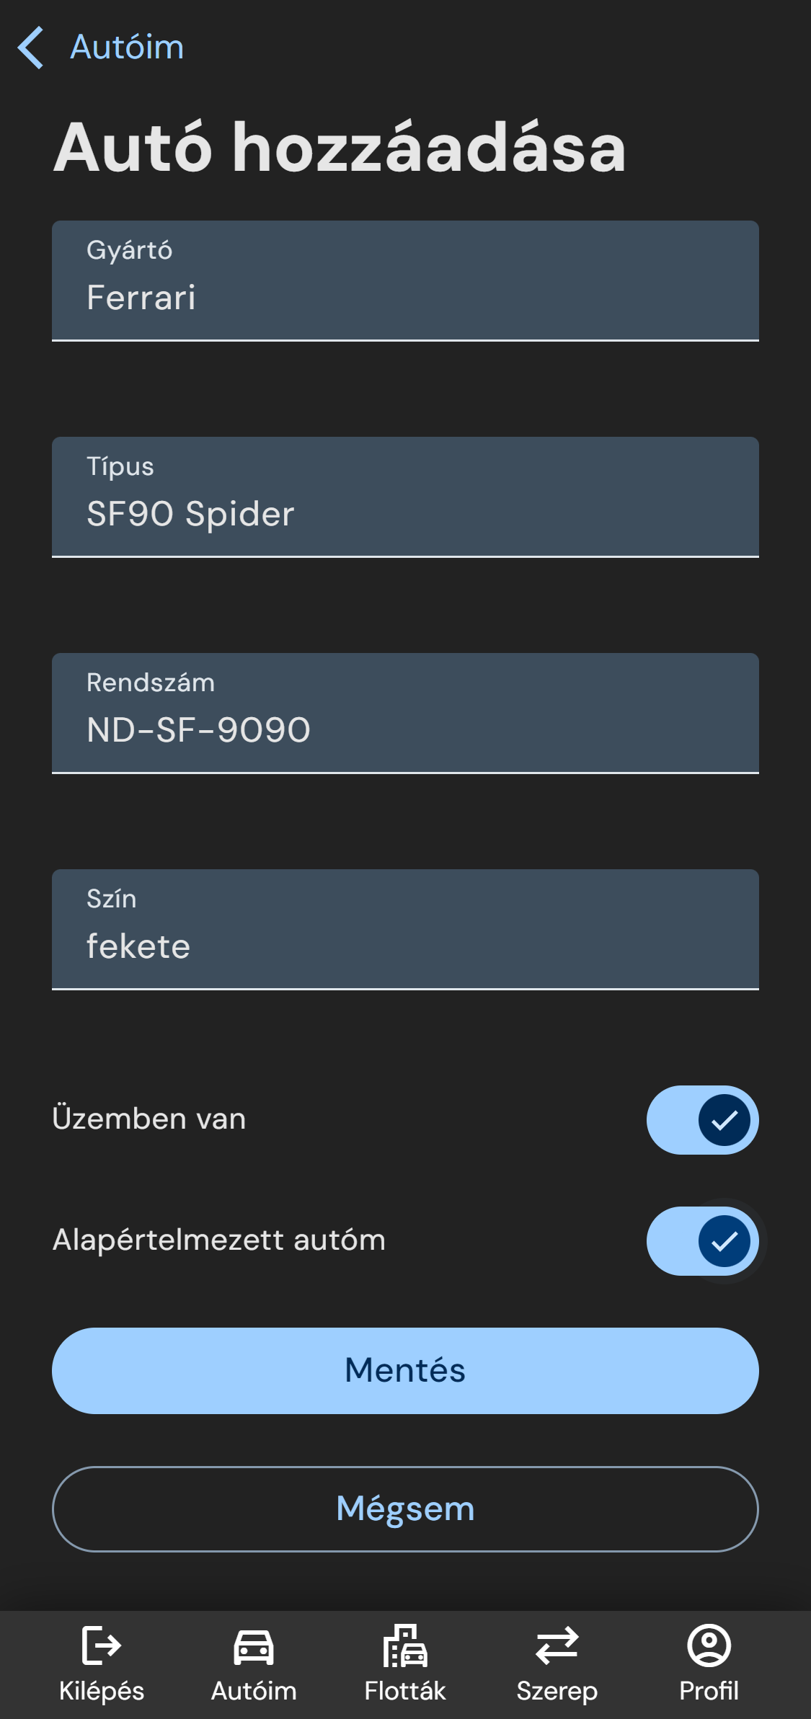The width and height of the screenshot is (811, 1719).
Task: Tap the Szerep swap-arrows icon
Action: click(x=557, y=1645)
